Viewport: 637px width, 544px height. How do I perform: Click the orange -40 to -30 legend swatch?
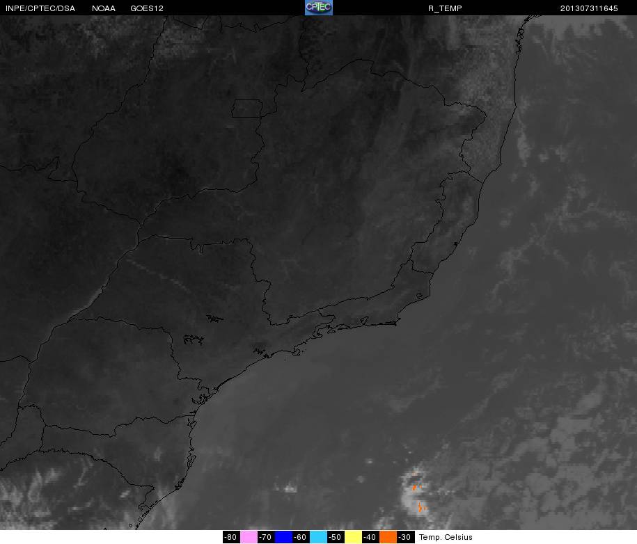[388, 537]
